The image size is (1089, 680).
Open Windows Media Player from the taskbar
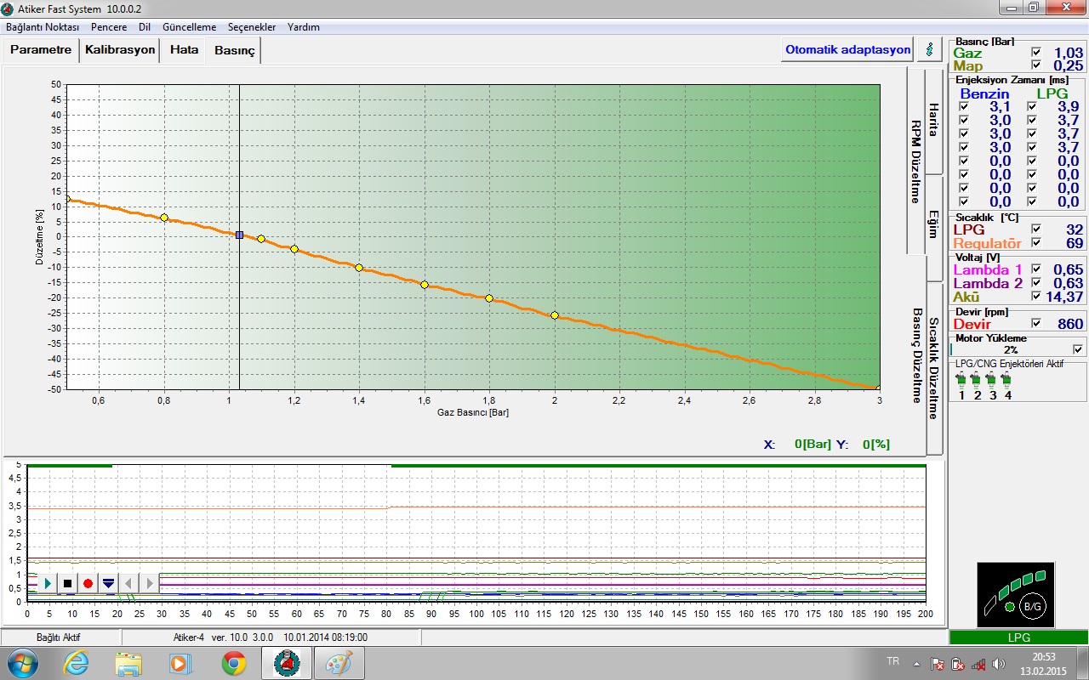181,663
